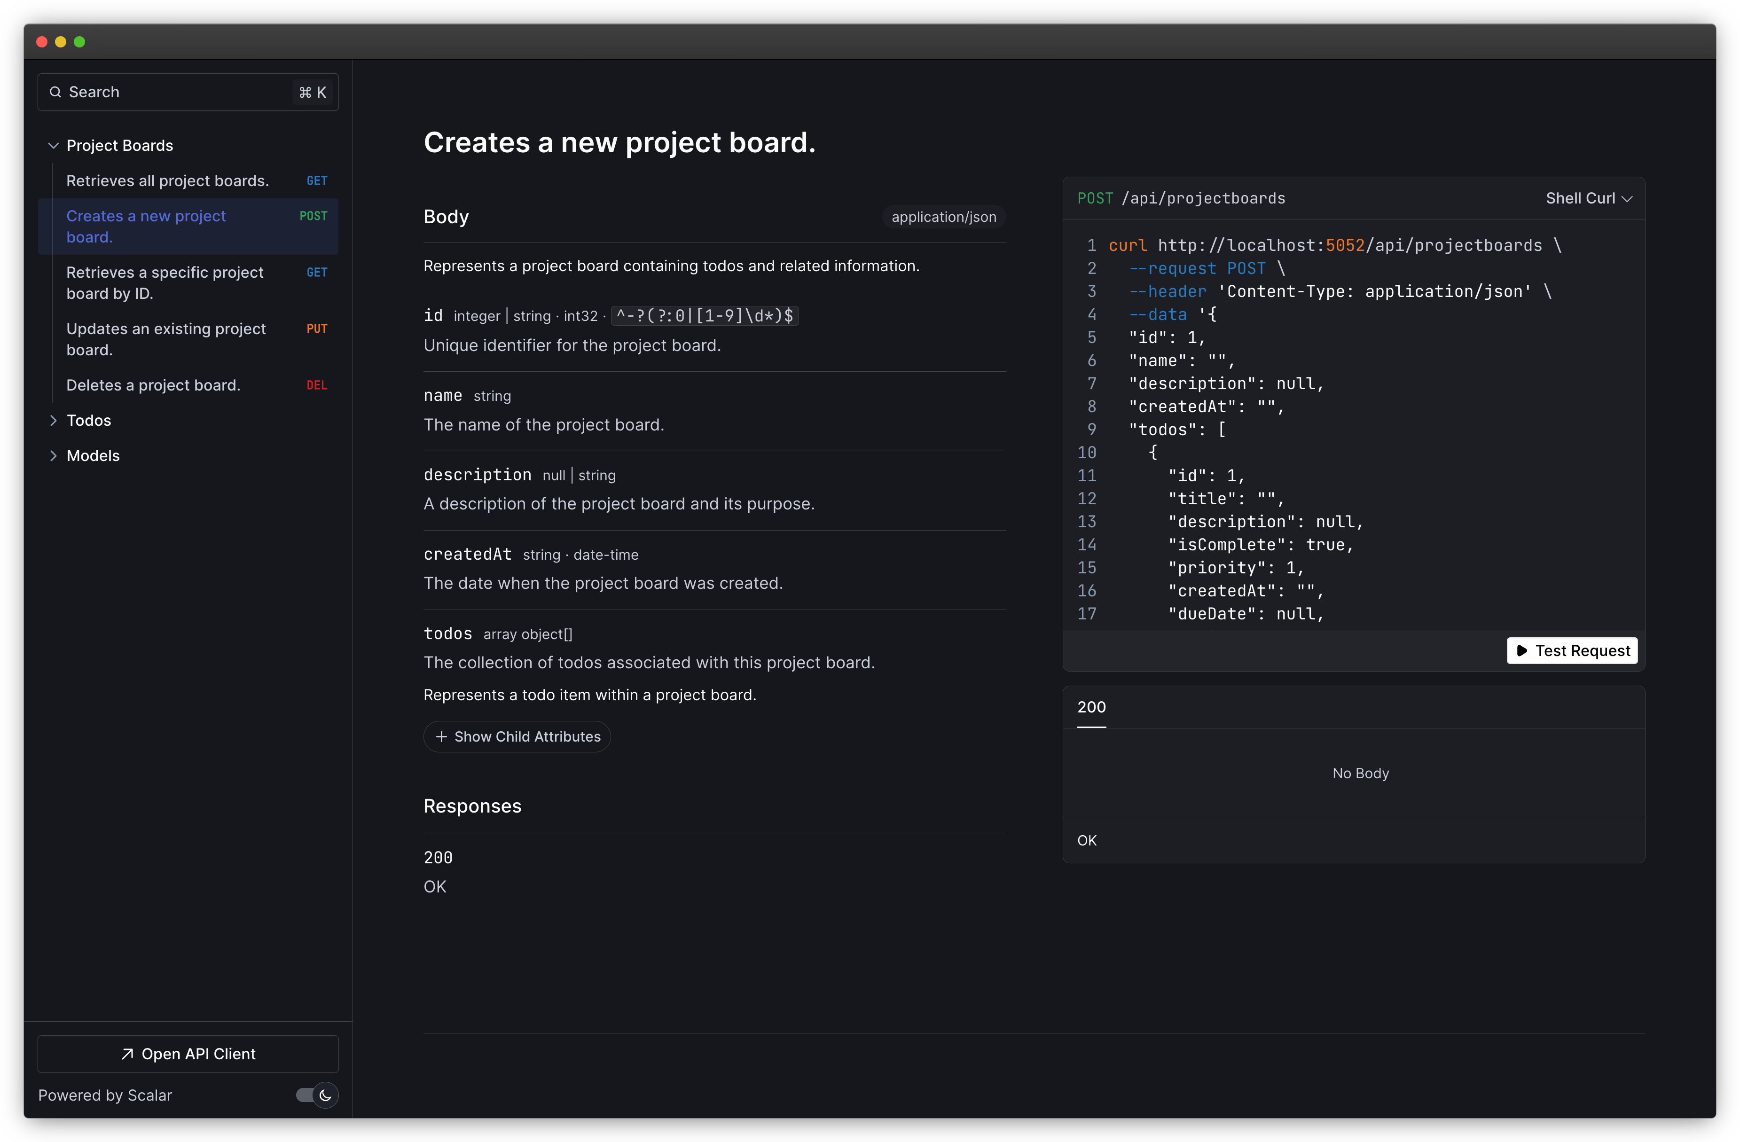The width and height of the screenshot is (1740, 1142).
Task: Open Deletes a project board endpoint
Action: tap(188, 385)
